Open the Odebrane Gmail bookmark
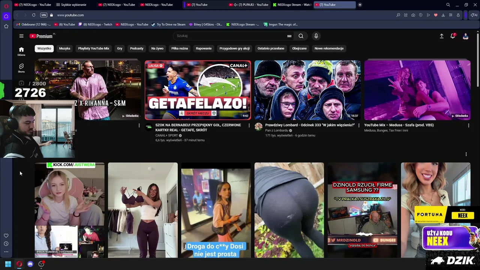 (33, 24)
